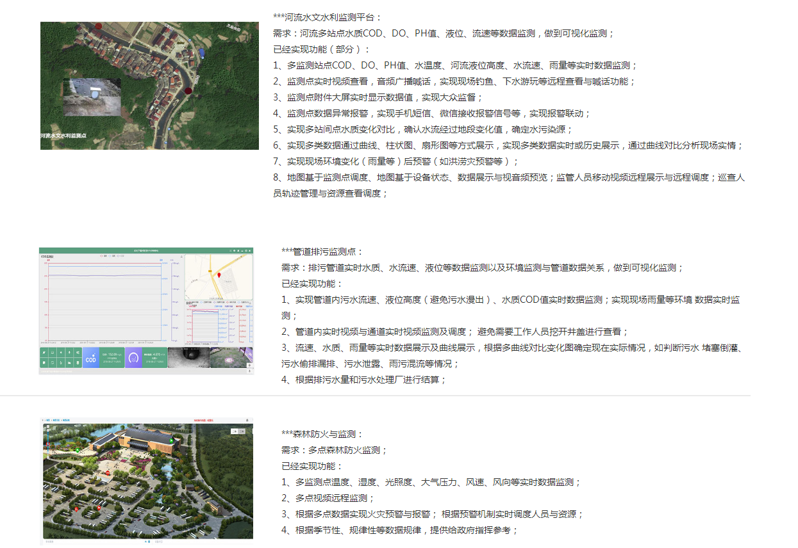Click green marker on the building roof
Image resolution: width=798 pixels, height=548 pixels.
(x=170, y=440)
